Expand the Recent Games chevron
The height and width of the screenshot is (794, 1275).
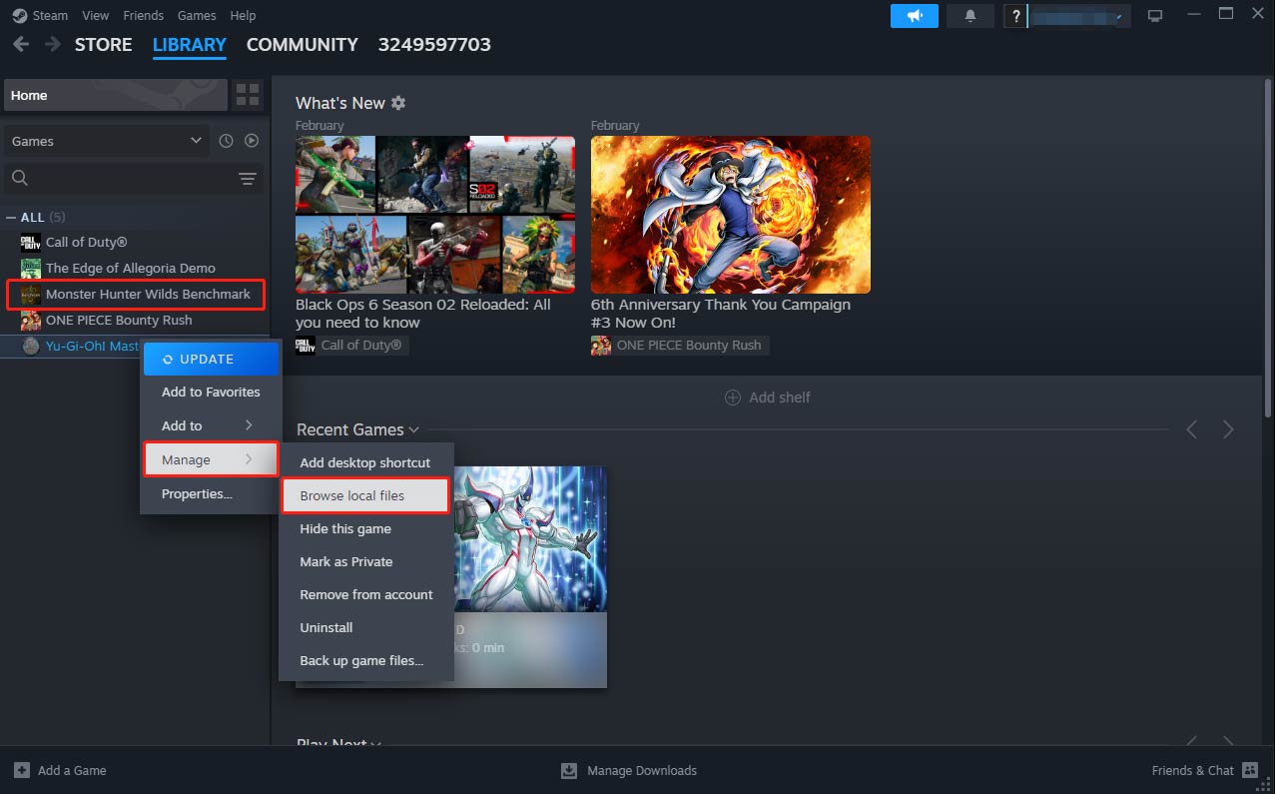click(413, 429)
